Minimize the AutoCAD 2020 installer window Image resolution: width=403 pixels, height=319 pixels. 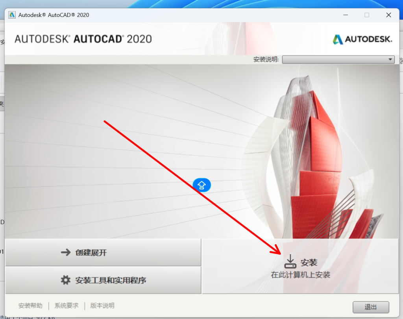tap(345, 15)
